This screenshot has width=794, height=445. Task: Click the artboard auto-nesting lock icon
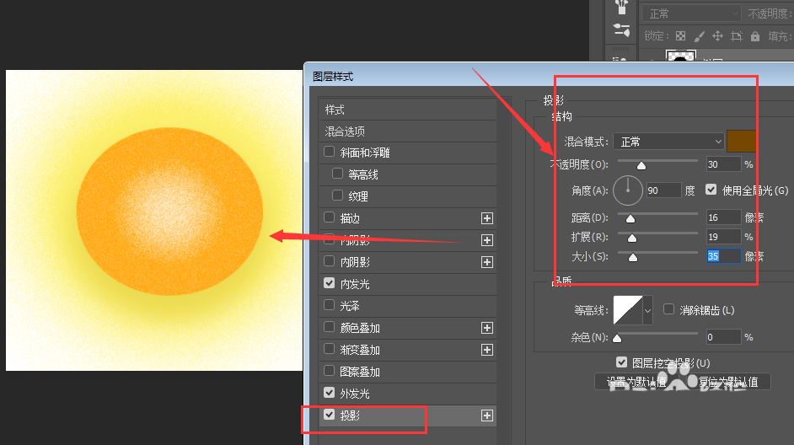[x=737, y=36]
